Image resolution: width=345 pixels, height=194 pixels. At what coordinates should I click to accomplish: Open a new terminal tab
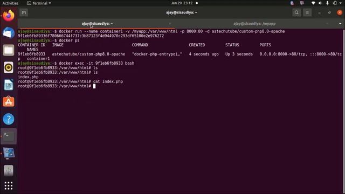point(24,12)
